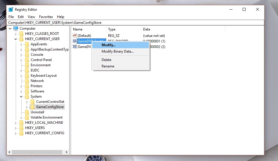Click the HKEY_LOCAL_MACHINE folder icon
278x161 pixels.
click(21, 123)
